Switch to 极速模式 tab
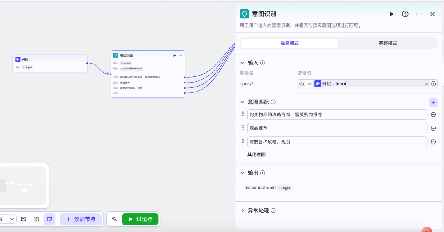444x232 pixels. coord(289,43)
